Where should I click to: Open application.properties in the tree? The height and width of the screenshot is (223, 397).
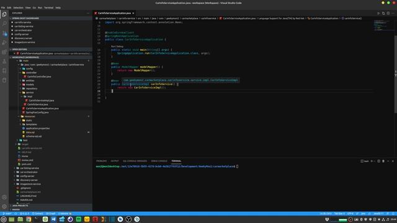[38, 128]
